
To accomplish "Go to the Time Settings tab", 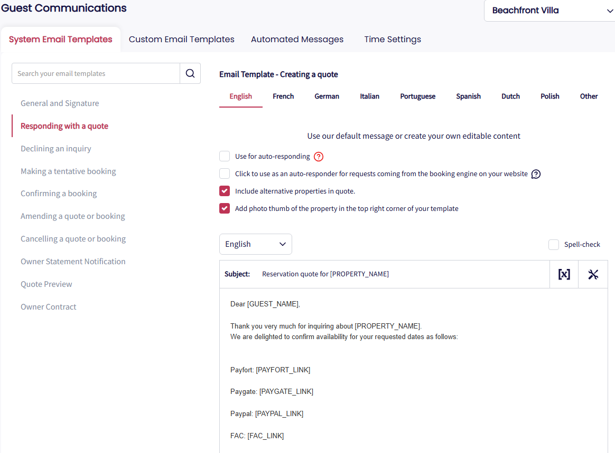I will (393, 40).
